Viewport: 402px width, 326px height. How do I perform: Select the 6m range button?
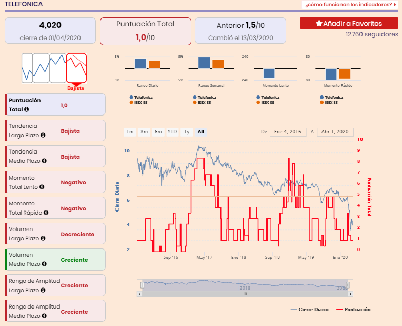click(x=158, y=132)
